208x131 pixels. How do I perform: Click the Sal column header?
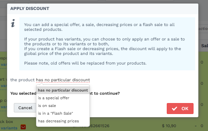click(x=204, y=46)
